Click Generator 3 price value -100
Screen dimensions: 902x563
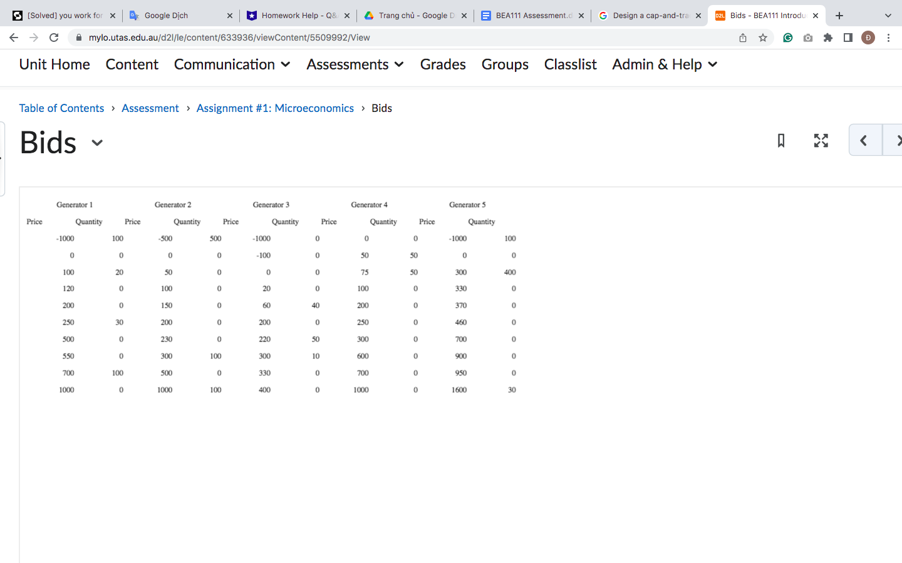tap(264, 255)
